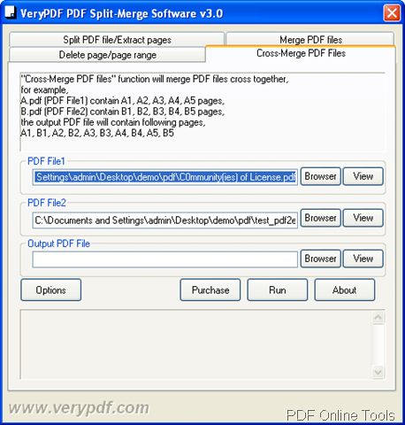The image size is (405, 425).
Task: Select the Delete page/page range tab
Action: 108,55
